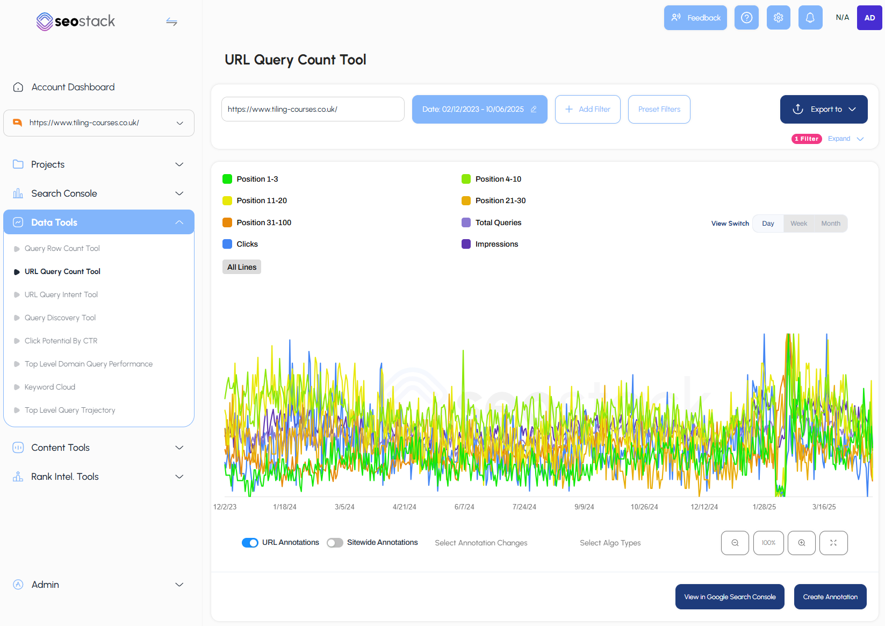Image resolution: width=885 pixels, height=626 pixels.
Task: Switch the chart to Week view
Action: click(798, 223)
